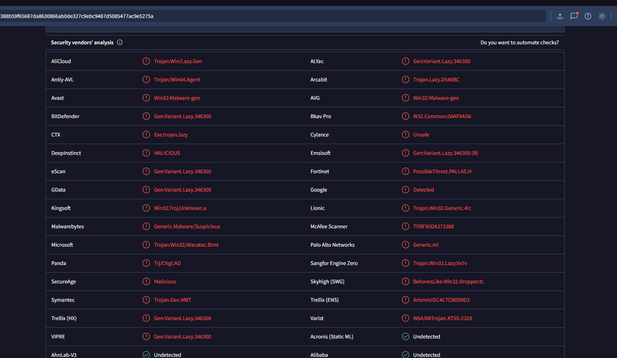Select 'Trojan.Win32.Lazy.Vx7v' result
The width and height of the screenshot is (617, 358).
[x=440, y=263]
